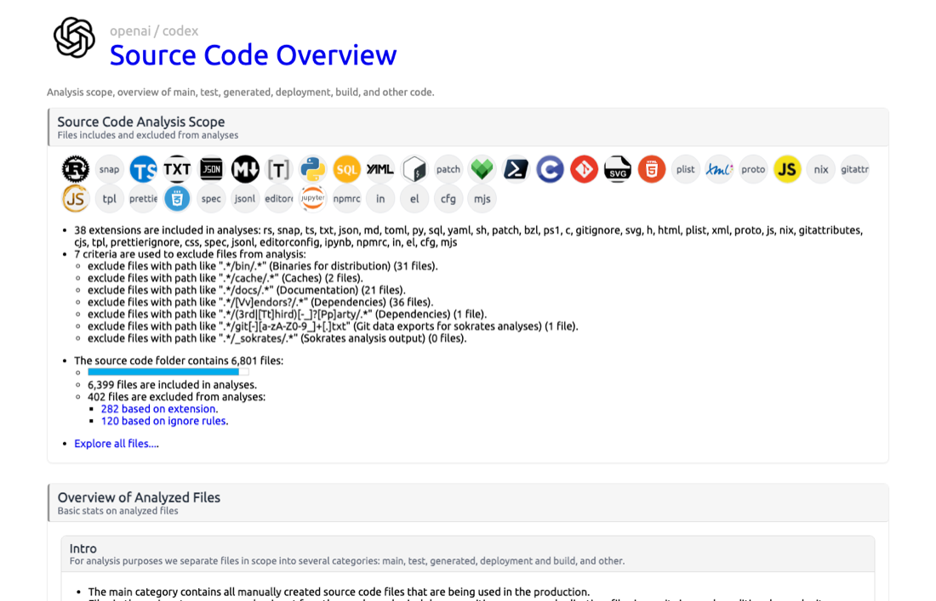Click the '6,399 files are included in analyses' line
Viewport: 936px width, 601px height.
tap(172, 385)
